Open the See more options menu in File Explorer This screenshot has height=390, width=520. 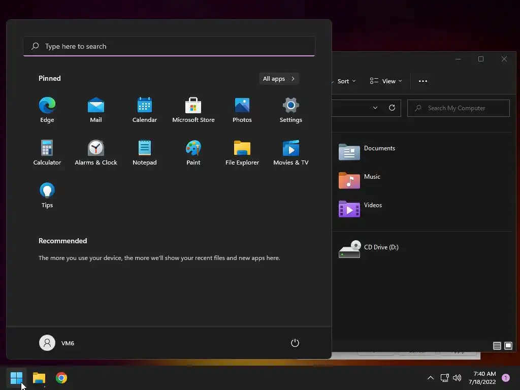423,81
